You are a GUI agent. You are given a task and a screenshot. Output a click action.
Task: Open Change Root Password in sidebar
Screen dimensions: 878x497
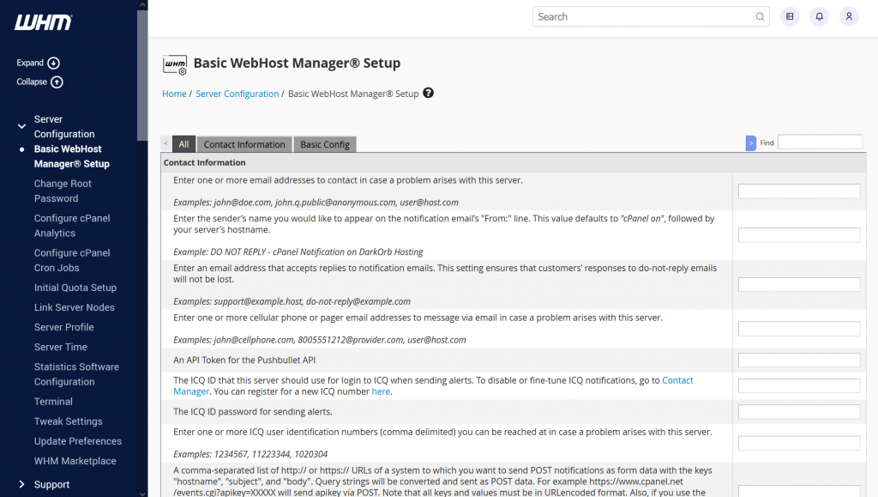[63, 191]
